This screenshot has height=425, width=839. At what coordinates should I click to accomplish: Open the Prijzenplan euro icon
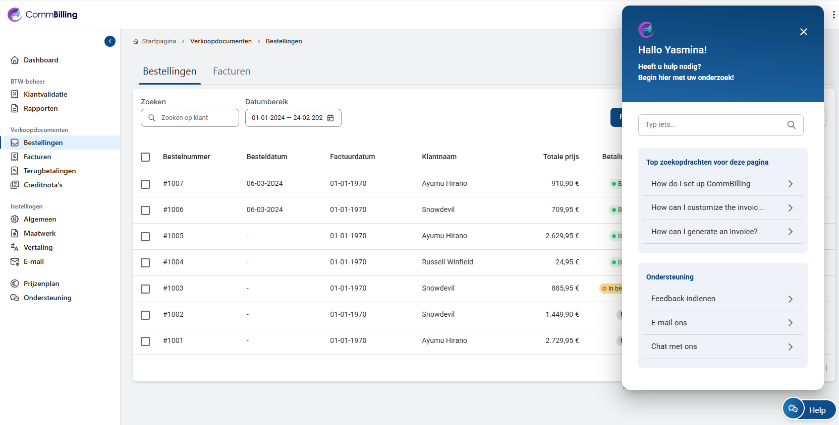(15, 284)
